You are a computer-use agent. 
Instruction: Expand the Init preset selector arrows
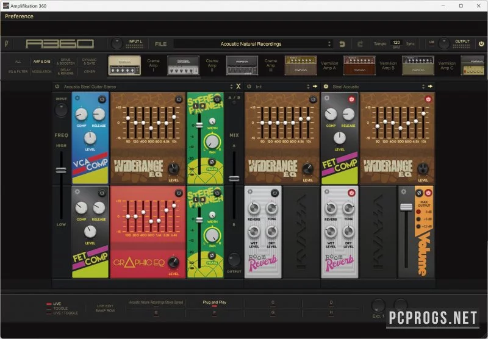coord(308,87)
